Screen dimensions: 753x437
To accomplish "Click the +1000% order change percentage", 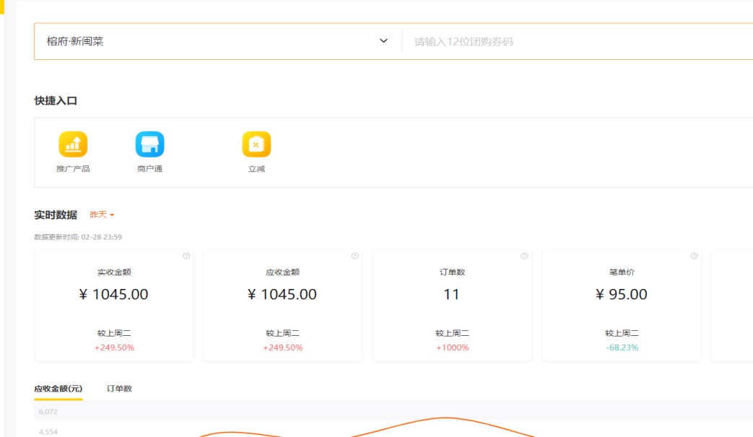I will click(x=452, y=347).
